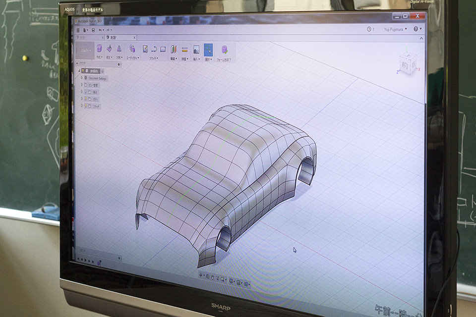The height and width of the screenshot is (317, 476).
Task: Close the first document tab
Action: [103, 38]
